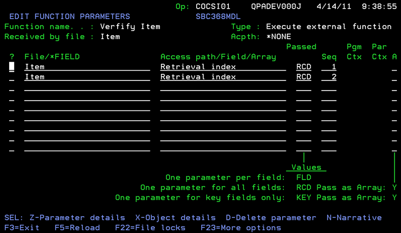Click the QPADEV000J device name
The image size is (401, 233).
tap(276, 7)
